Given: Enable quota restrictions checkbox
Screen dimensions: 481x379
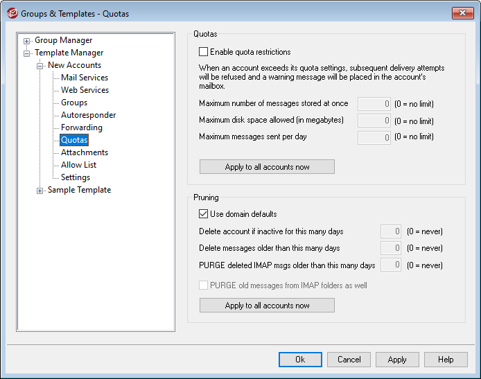Looking at the screenshot, I should point(204,52).
